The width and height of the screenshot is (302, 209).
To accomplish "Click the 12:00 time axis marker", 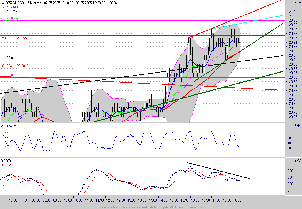I will (110, 200).
